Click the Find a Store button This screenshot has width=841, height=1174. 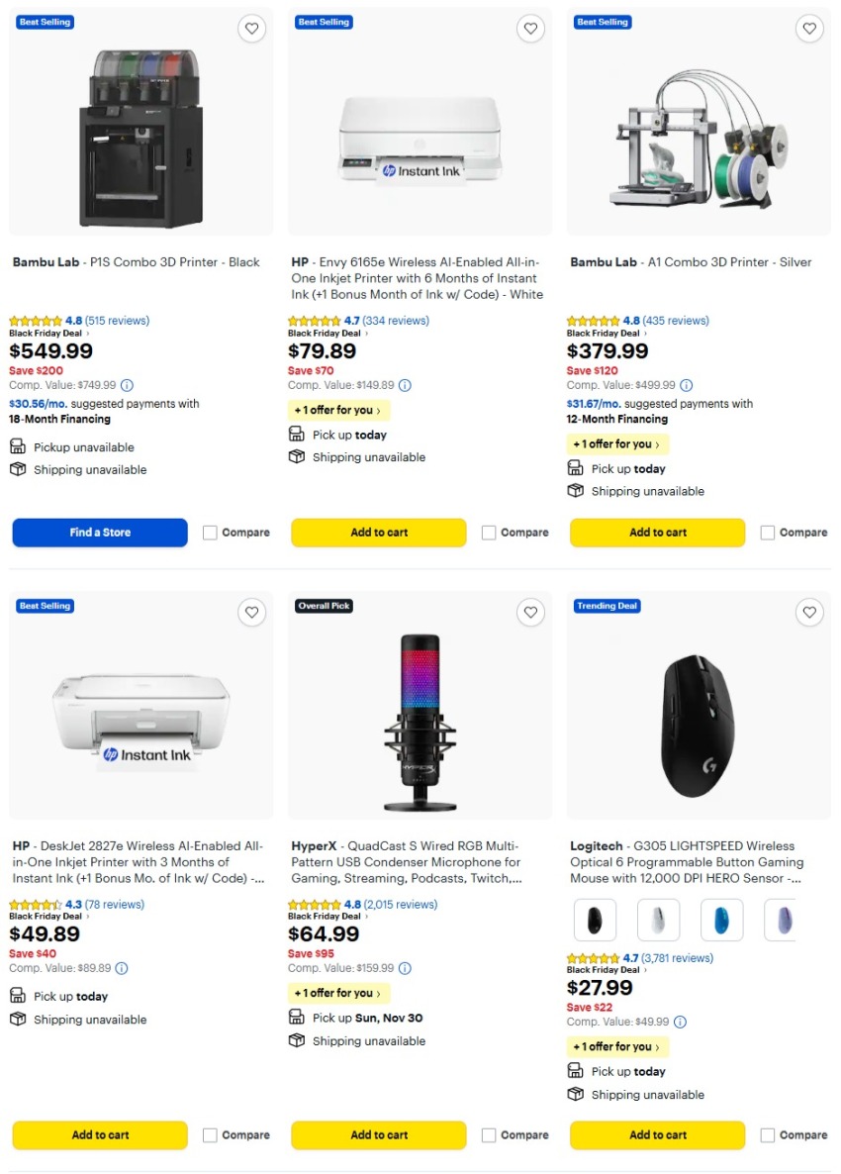pos(99,533)
